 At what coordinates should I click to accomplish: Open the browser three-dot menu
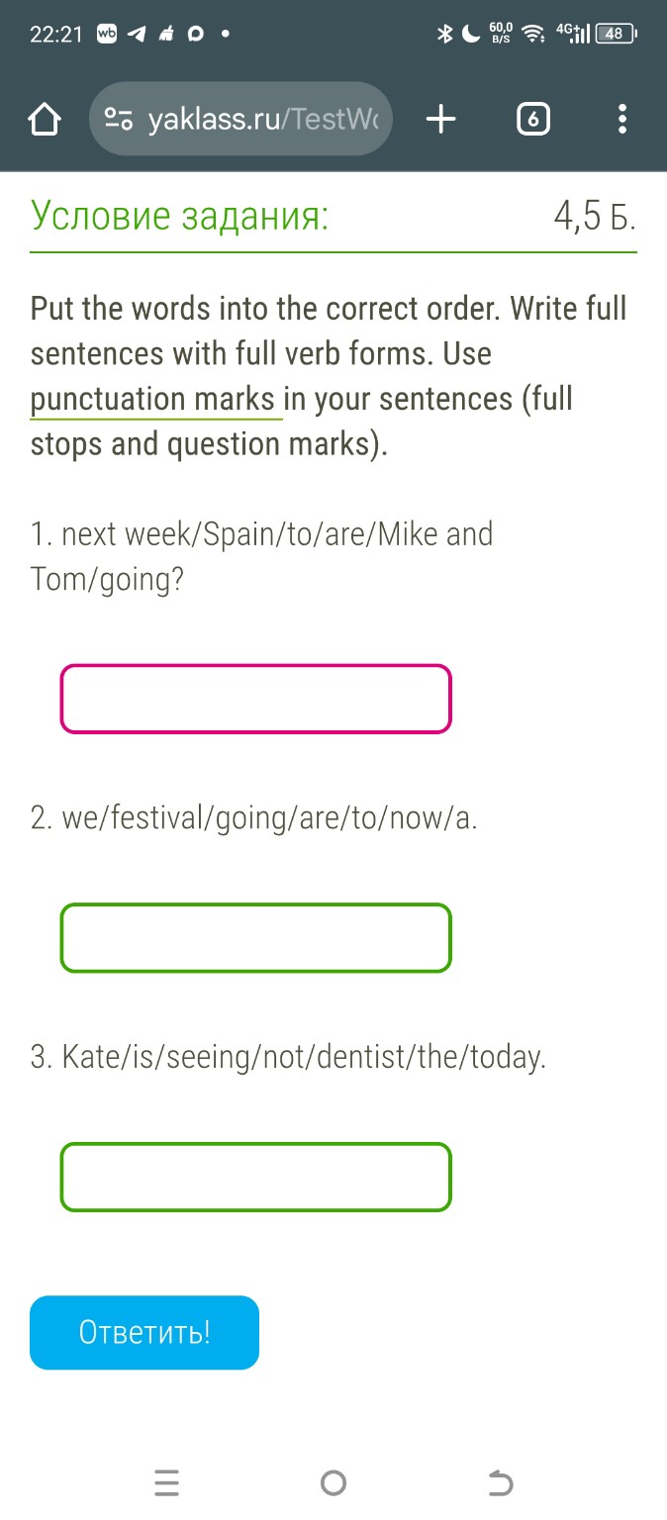click(621, 120)
